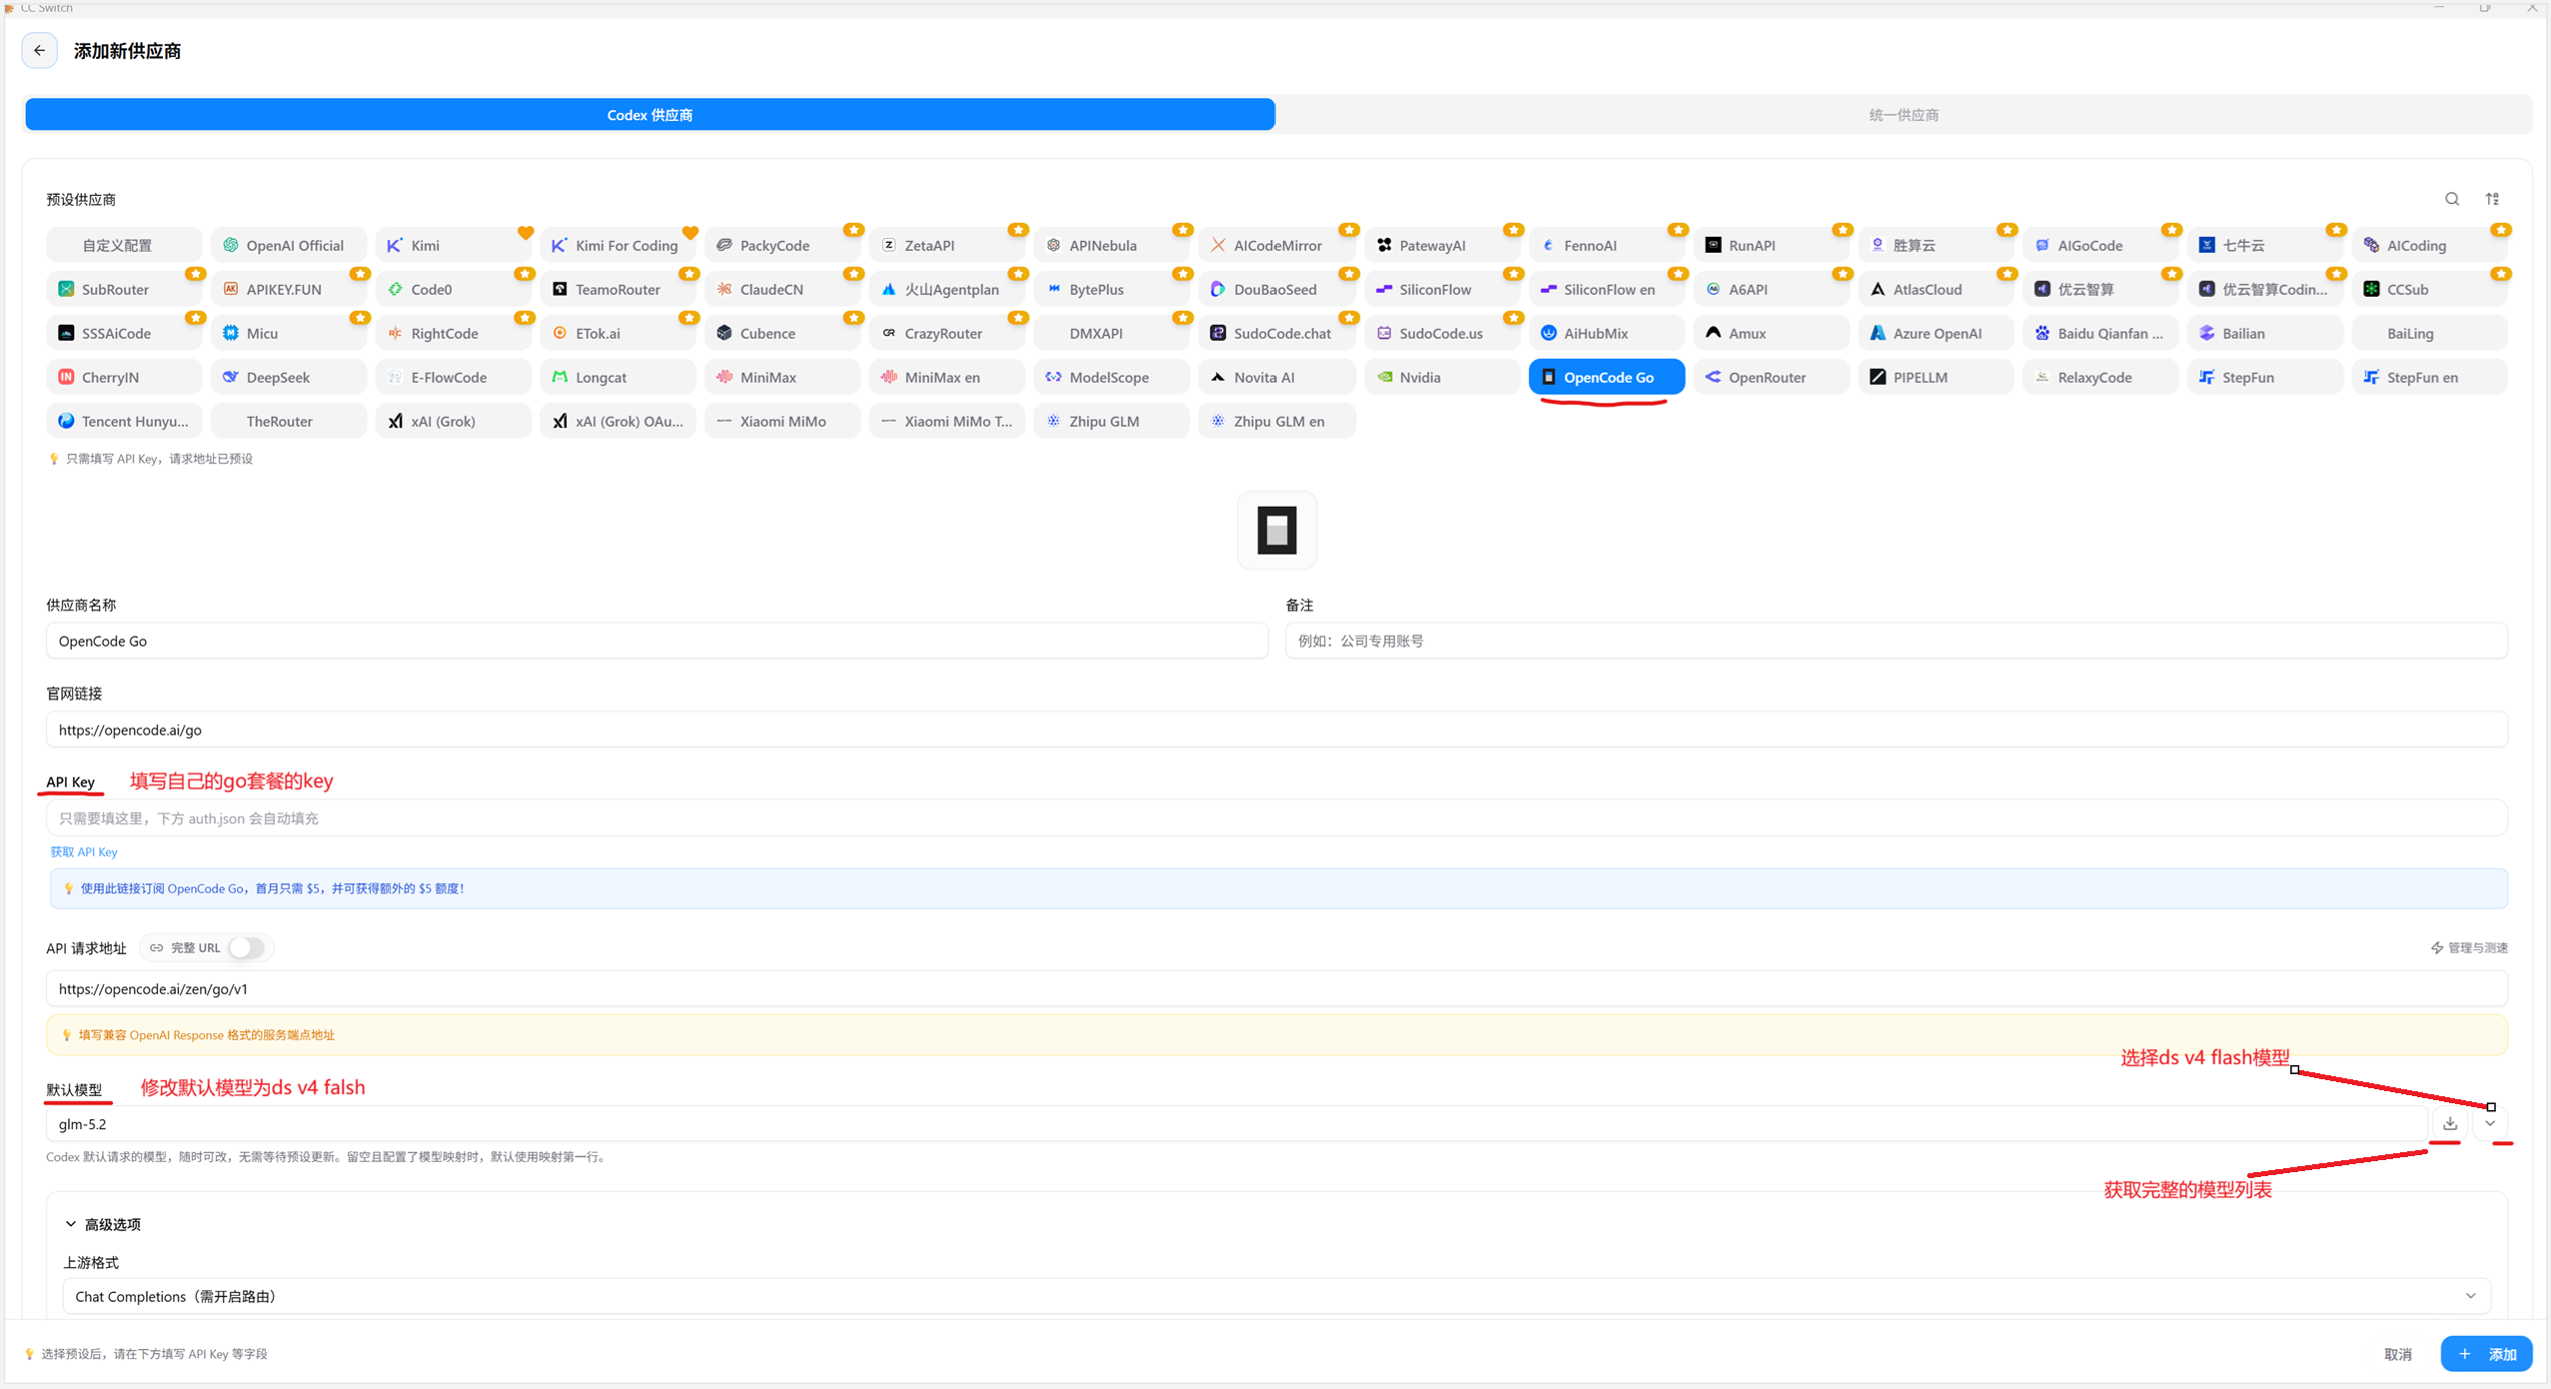The height and width of the screenshot is (1389, 2551).
Task: Choose the Bailian preset
Action: (2264, 333)
